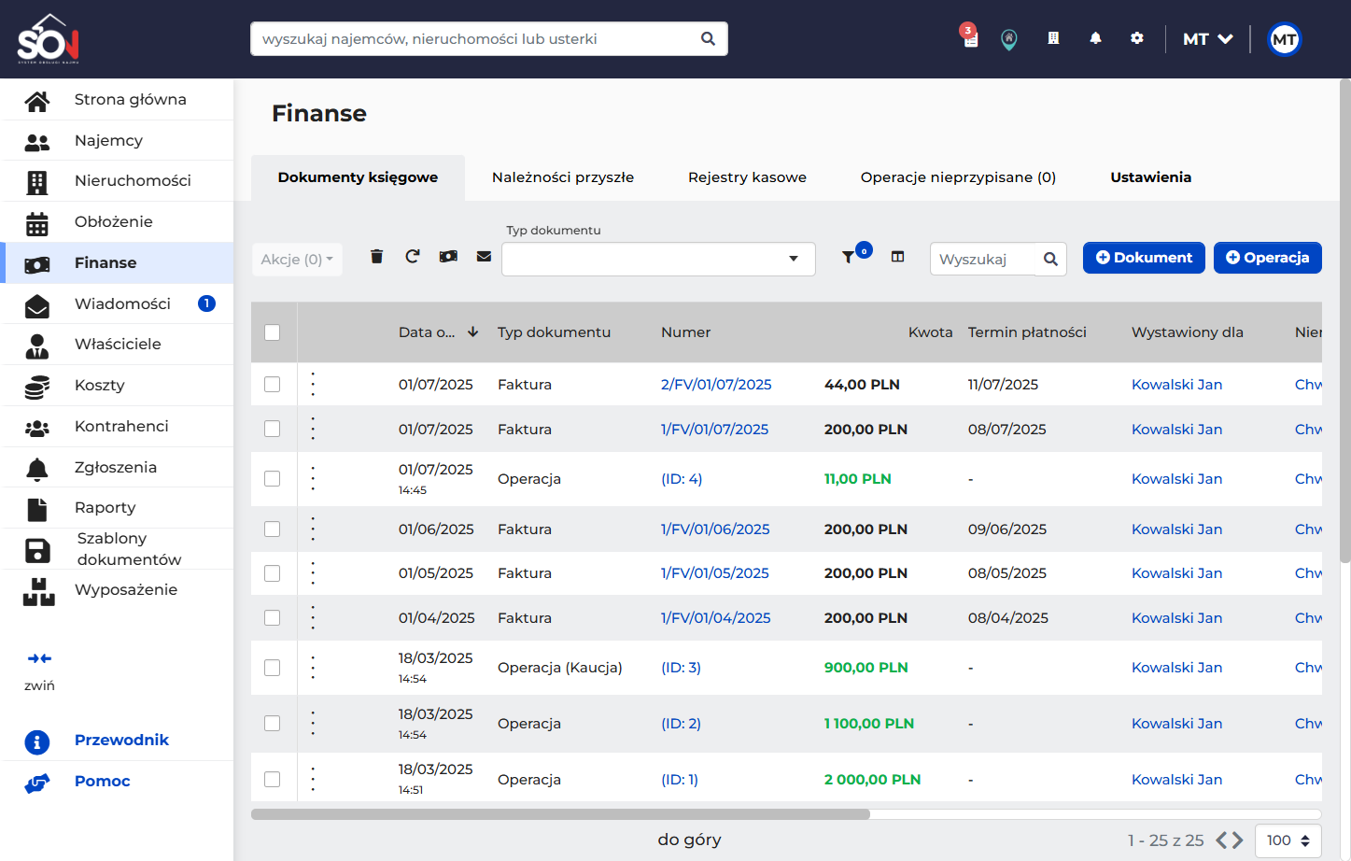Open the filter funnel icon

(848, 257)
